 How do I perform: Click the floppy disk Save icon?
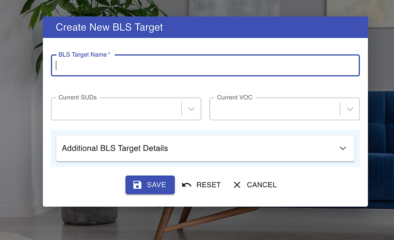[137, 185]
